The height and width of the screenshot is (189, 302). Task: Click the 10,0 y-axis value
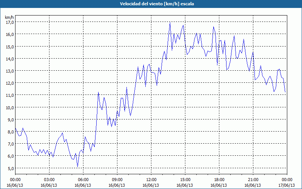(9, 108)
